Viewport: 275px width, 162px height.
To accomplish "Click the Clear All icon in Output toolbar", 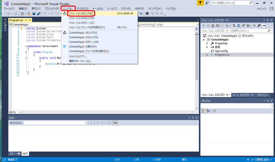I will point(109,123).
